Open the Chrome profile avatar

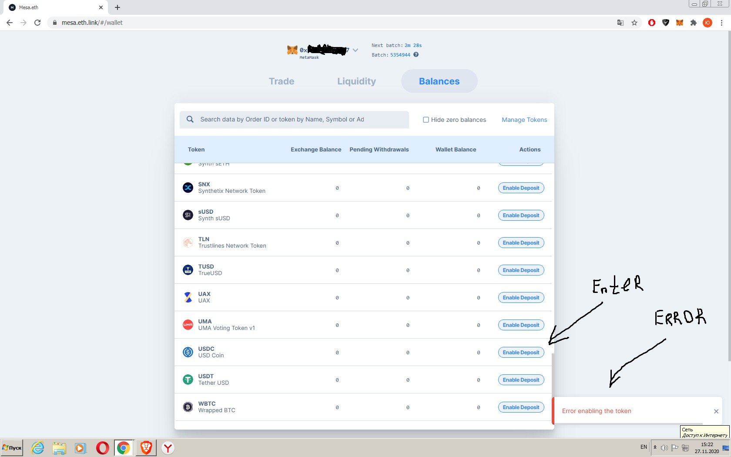(708, 23)
